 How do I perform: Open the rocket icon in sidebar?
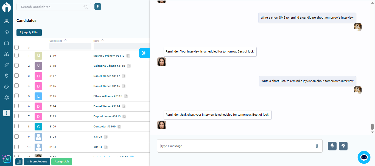[7, 65]
